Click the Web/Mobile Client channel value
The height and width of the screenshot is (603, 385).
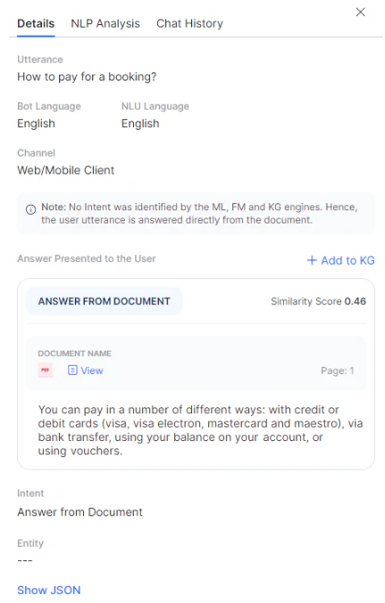coord(65,170)
